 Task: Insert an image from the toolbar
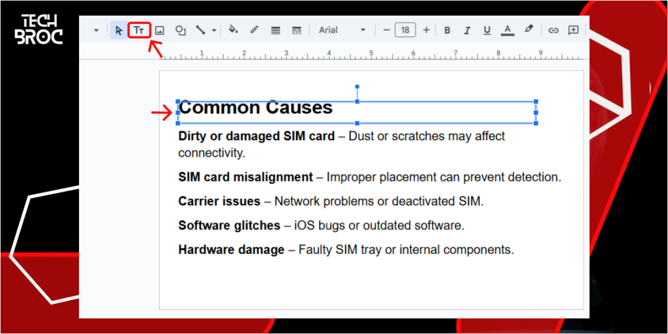(160, 30)
